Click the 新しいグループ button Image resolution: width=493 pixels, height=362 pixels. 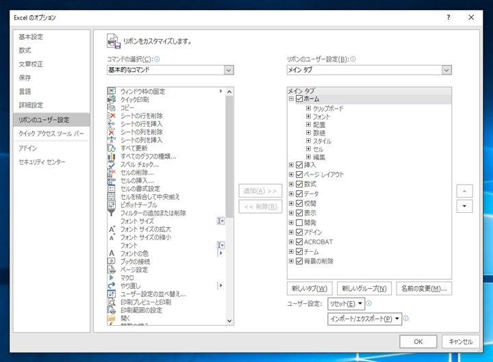coord(364,289)
